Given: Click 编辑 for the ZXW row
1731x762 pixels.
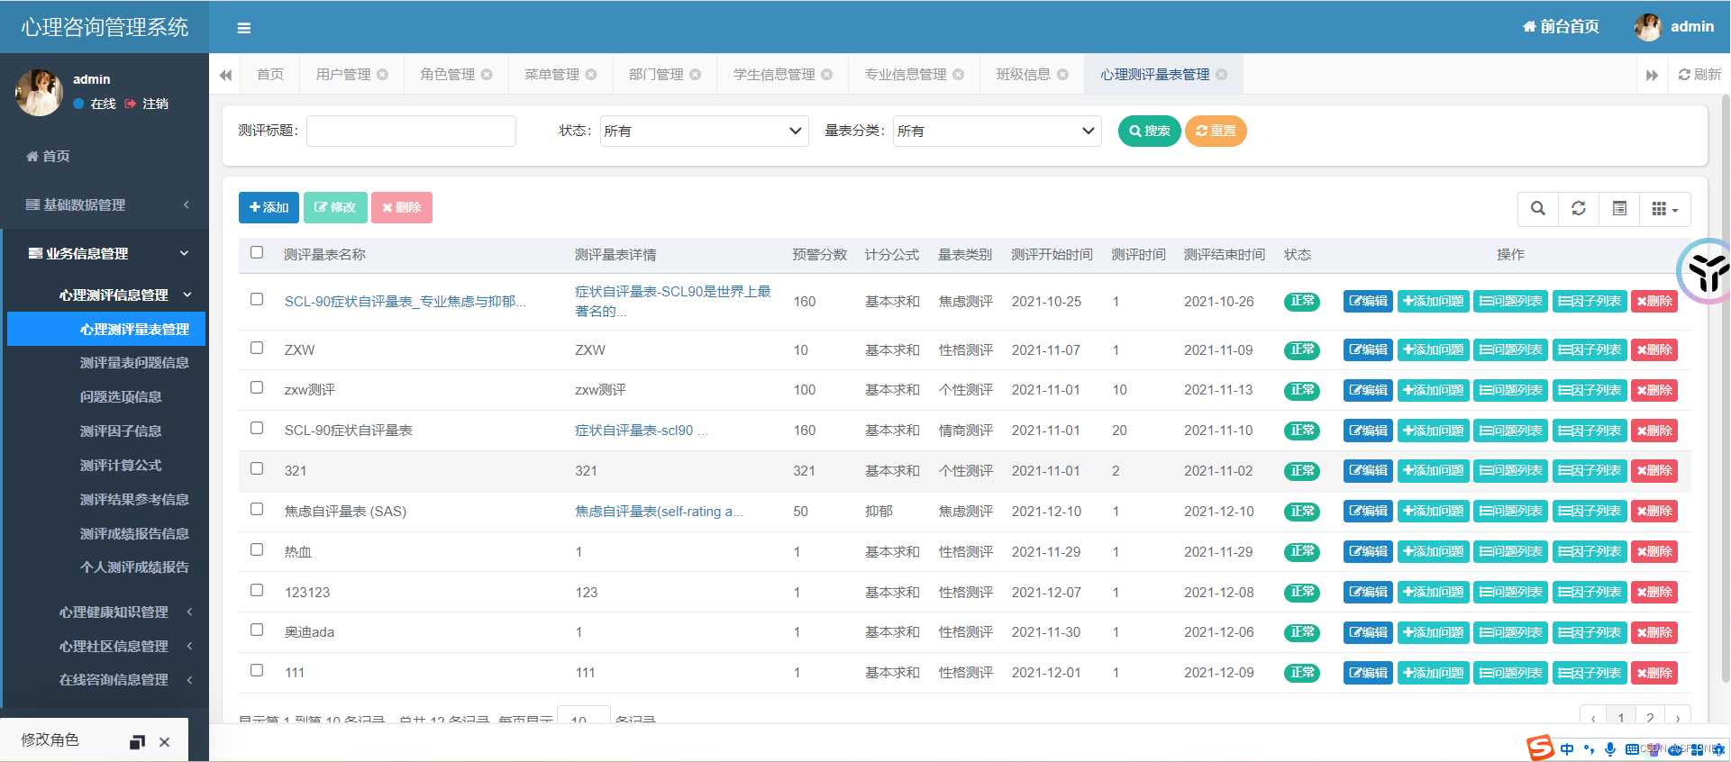Looking at the screenshot, I should point(1368,349).
